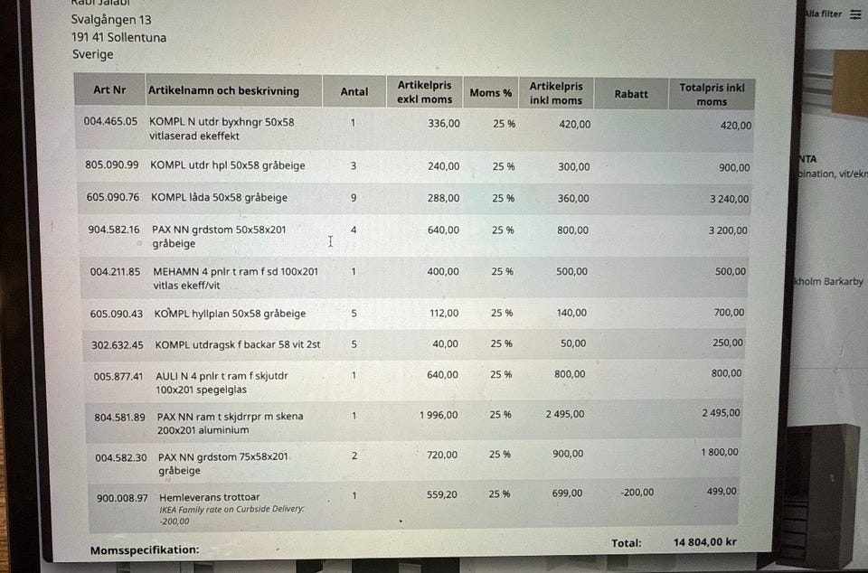
Task: Click the Artikelnamn och beskrivning column header
Action: click(x=222, y=91)
